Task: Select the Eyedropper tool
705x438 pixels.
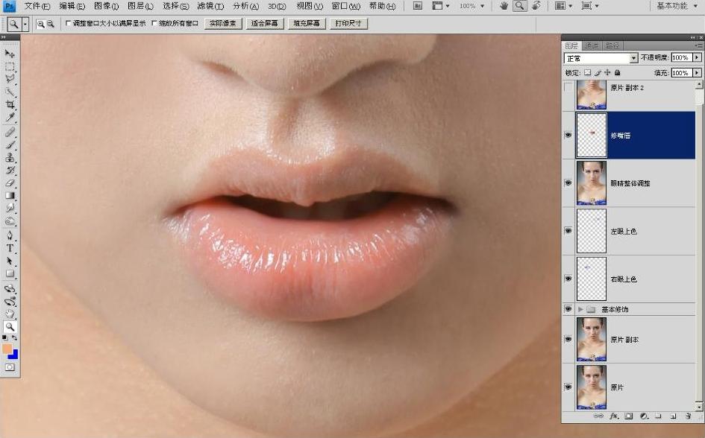Action: click(x=10, y=118)
